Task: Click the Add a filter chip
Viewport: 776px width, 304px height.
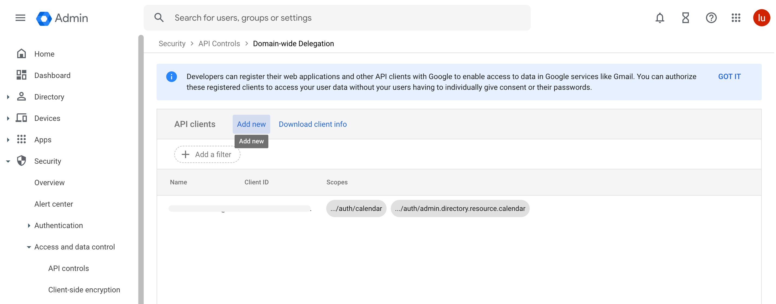Action: click(207, 154)
